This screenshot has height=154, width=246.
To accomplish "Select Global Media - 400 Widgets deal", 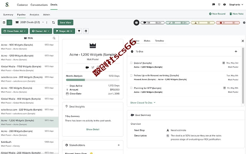I will tap(29, 101).
